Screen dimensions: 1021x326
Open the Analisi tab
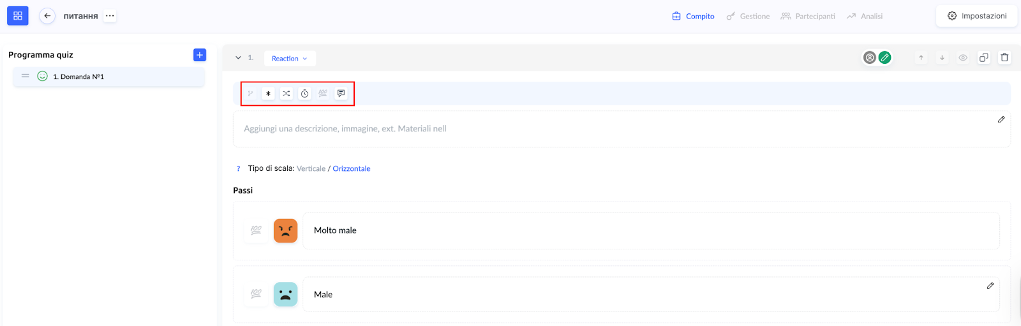pos(865,17)
